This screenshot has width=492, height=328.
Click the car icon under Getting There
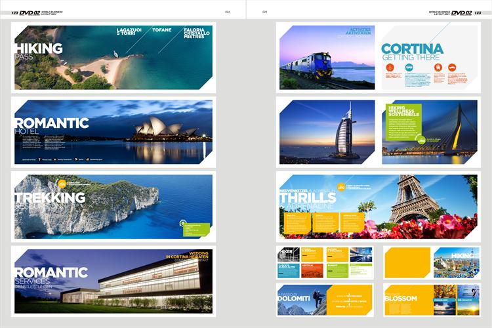[451, 67]
